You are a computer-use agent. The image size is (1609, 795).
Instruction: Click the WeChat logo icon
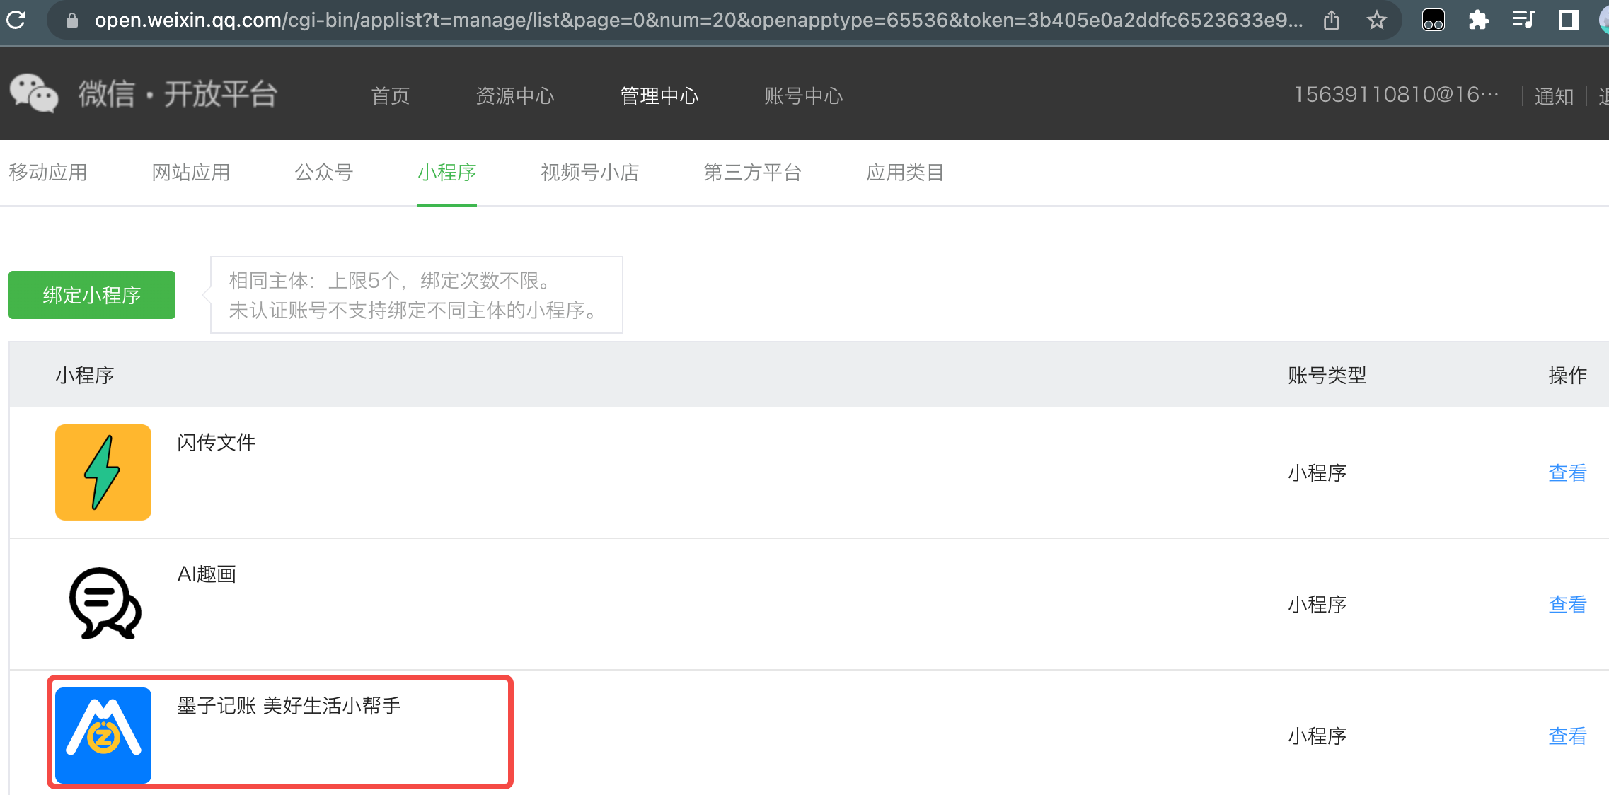point(33,93)
